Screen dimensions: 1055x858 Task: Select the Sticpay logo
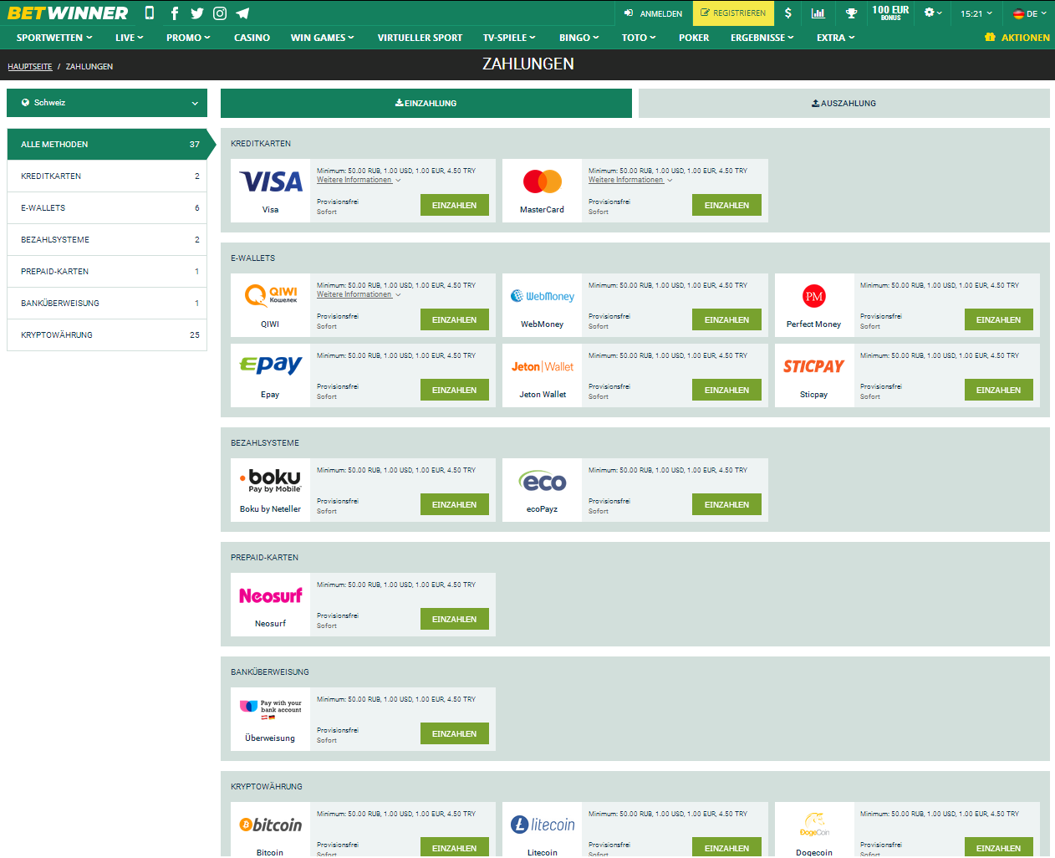point(814,366)
